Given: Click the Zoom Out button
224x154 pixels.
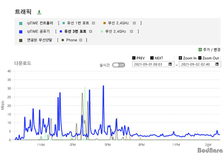Looking at the screenshot, I should [x=209, y=58].
